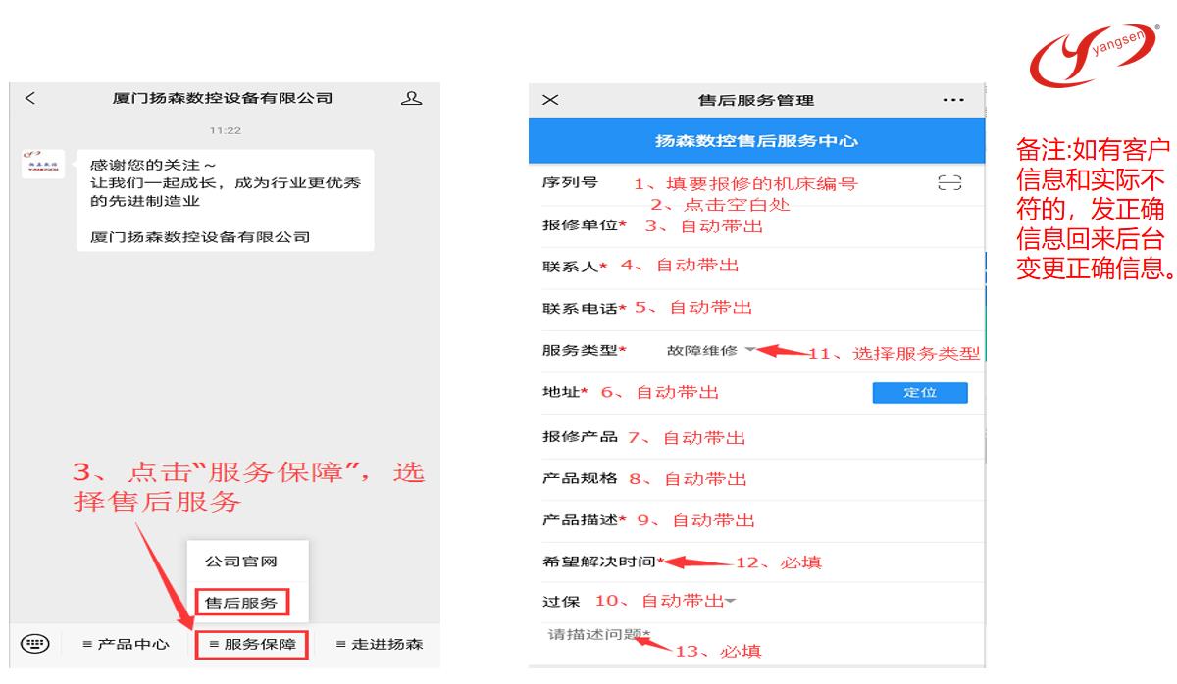Tap the Yangsen account avatar
This screenshot has width=1177, height=684.
pyautogui.click(x=43, y=164)
